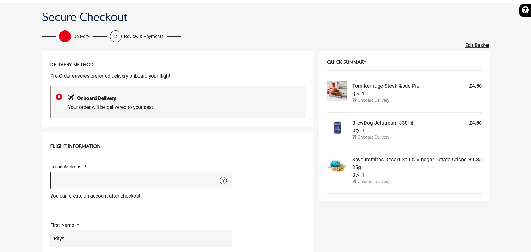Click the BrewDog Jetstream can thumbnail
531x252 pixels.
[337, 128]
